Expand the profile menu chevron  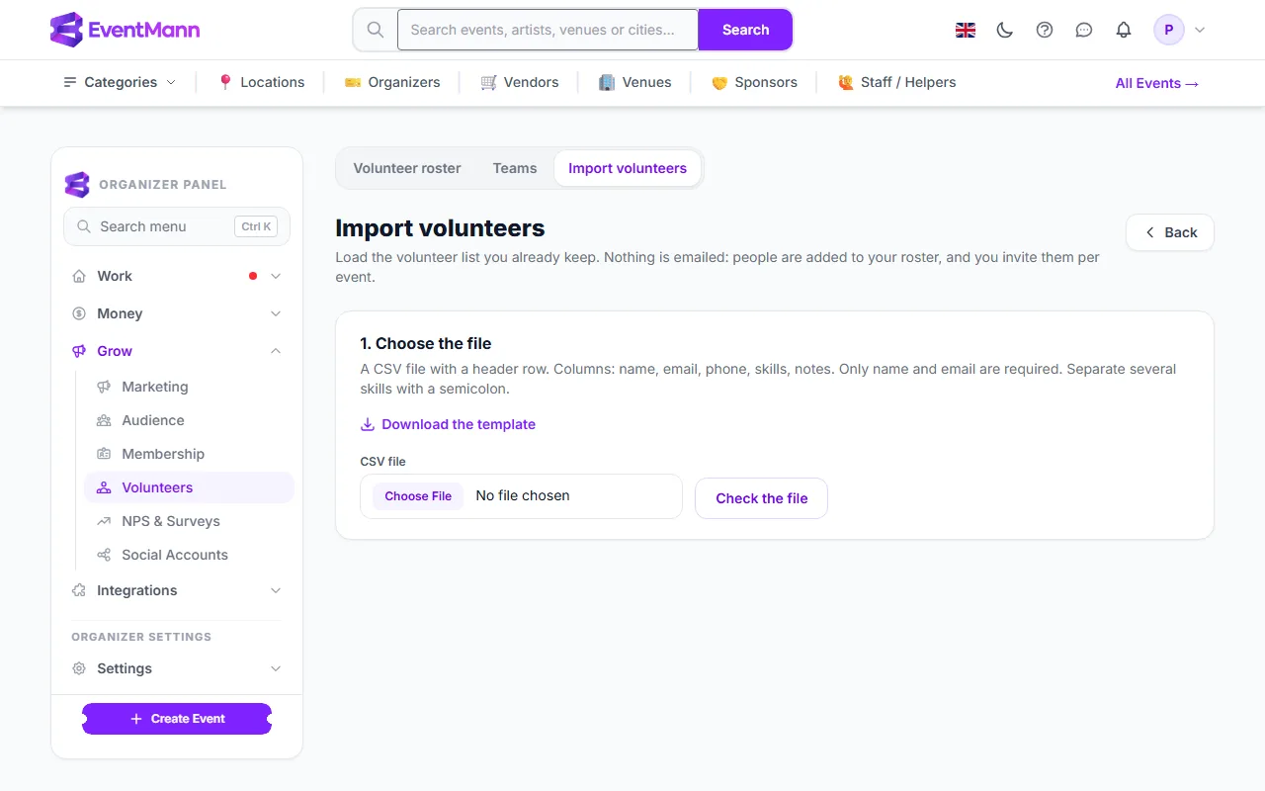(1200, 30)
